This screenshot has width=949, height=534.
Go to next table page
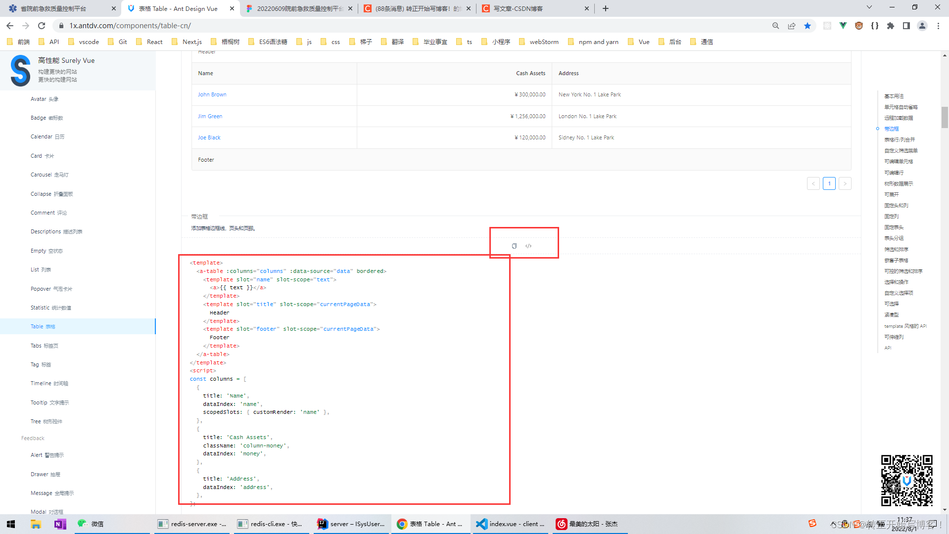pyautogui.click(x=845, y=183)
